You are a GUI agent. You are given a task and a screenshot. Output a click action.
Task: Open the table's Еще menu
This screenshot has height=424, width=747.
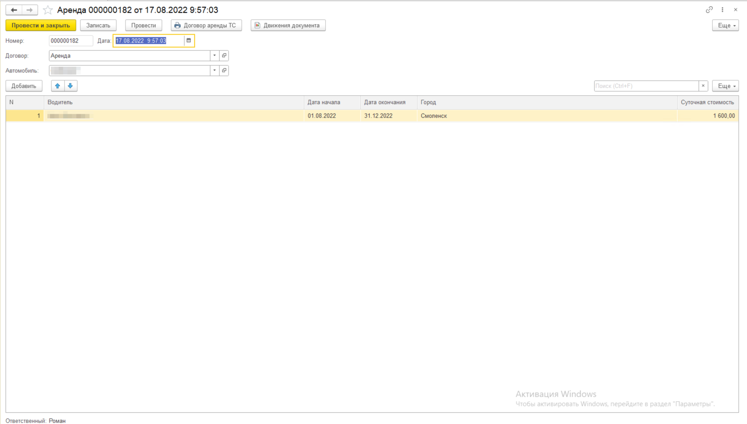pos(726,86)
